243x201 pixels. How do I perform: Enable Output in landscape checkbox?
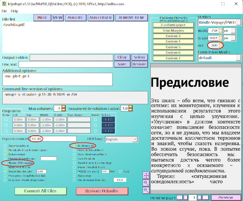(x=5, y=159)
